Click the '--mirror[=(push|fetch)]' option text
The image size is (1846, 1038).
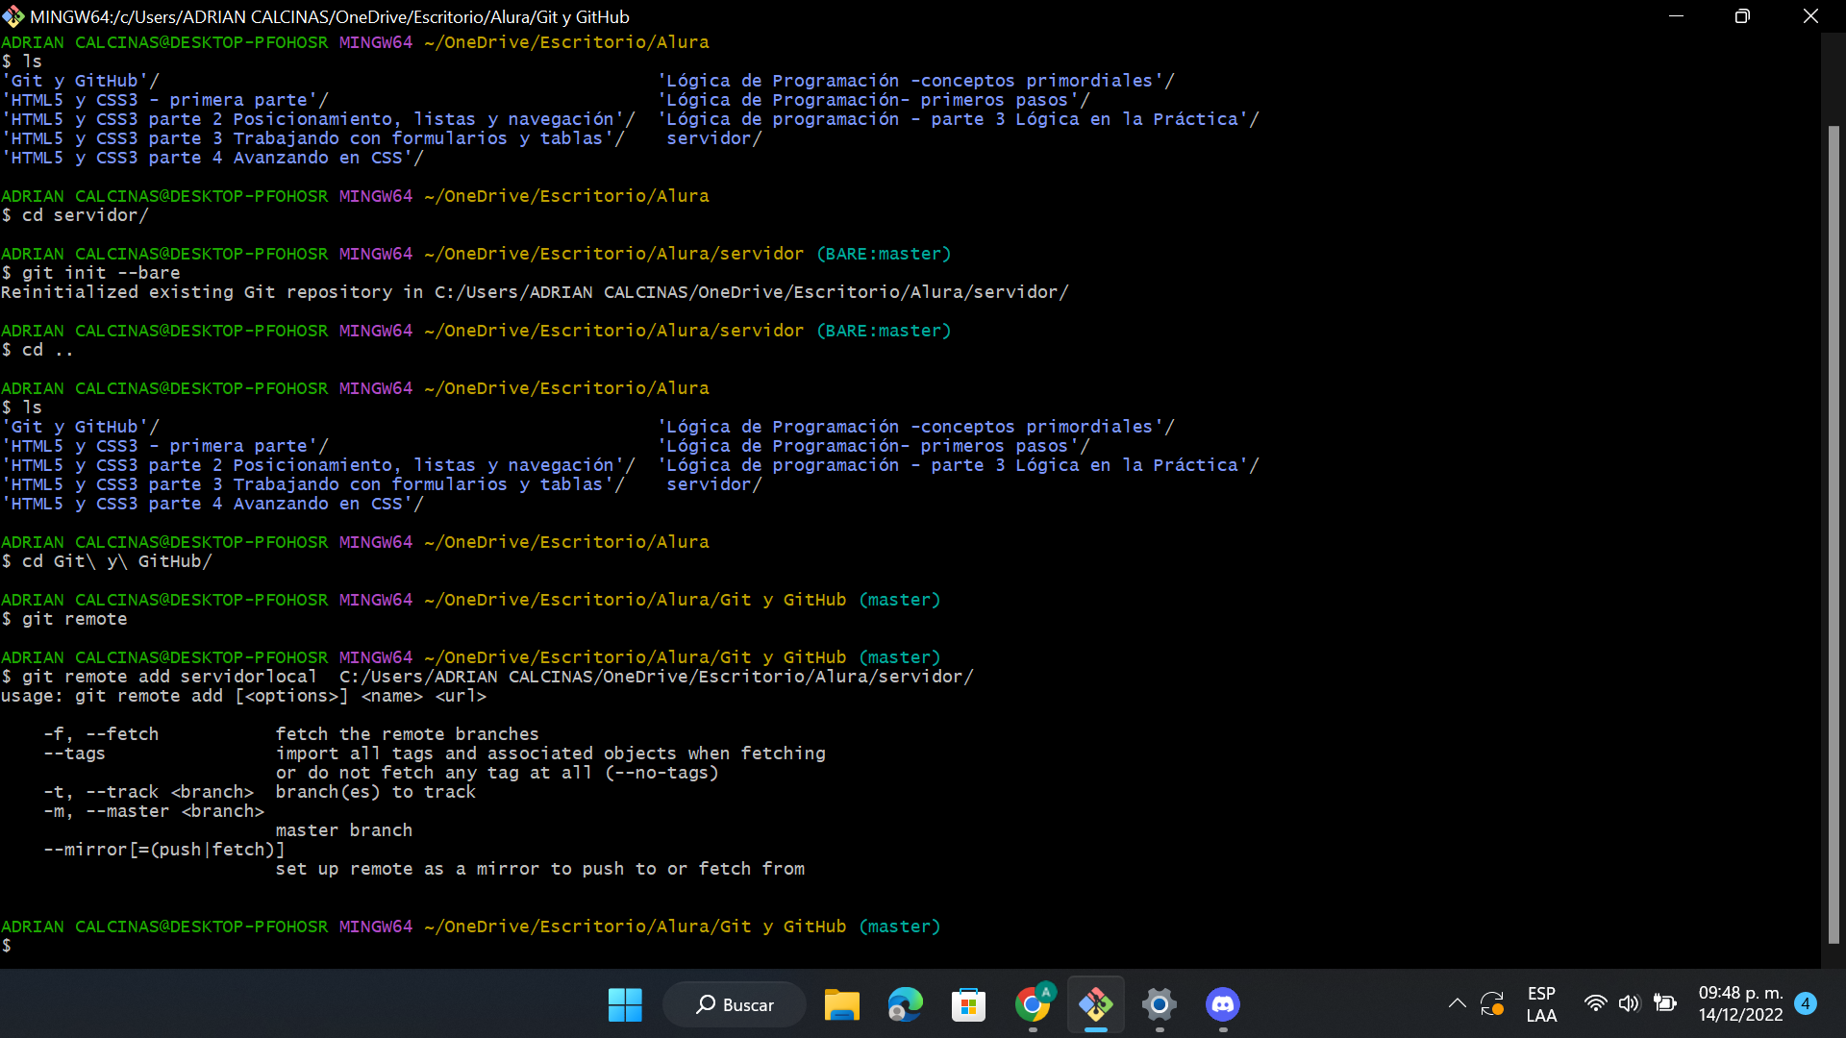(164, 850)
